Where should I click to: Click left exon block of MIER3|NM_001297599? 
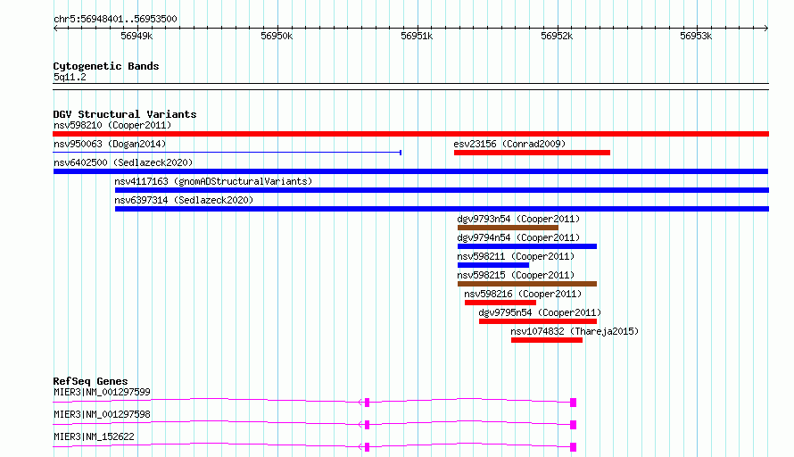point(368,403)
